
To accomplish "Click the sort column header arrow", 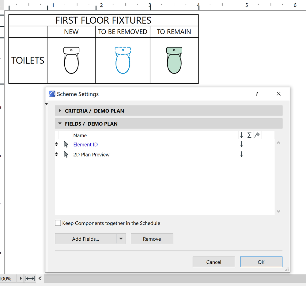I will click(242, 135).
